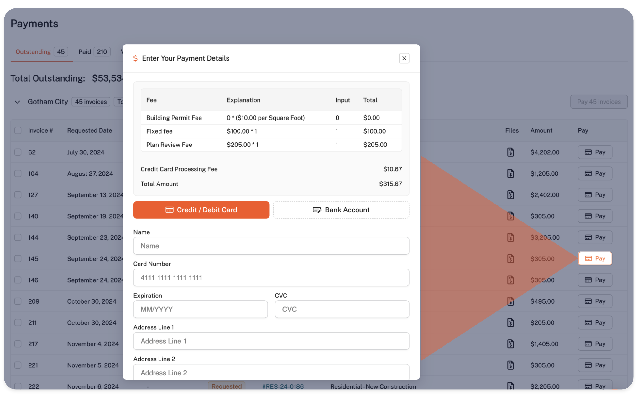Check the invoice 62 checkbox

(x=18, y=152)
